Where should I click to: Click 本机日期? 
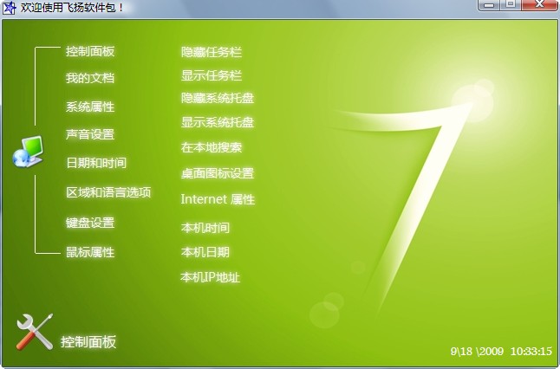[205, 252]
